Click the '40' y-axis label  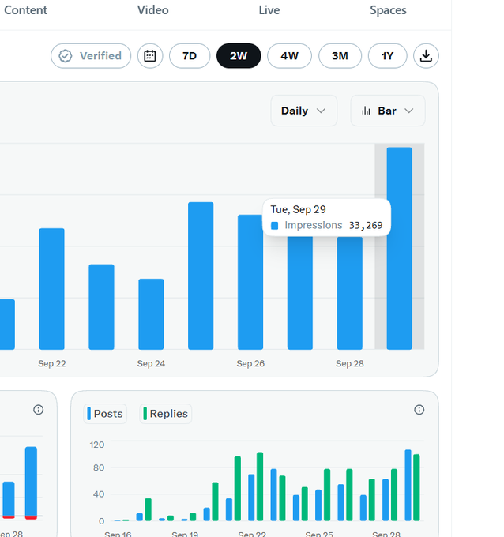coord(99,494)
